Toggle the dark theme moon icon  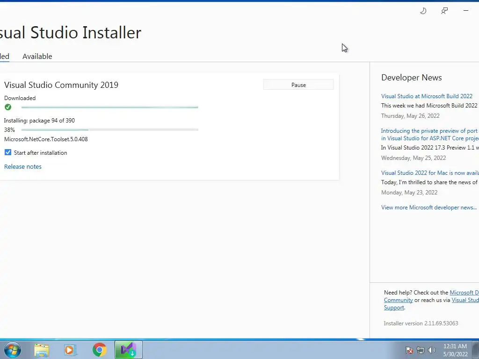pyautogui.click(x=423, y=11)
